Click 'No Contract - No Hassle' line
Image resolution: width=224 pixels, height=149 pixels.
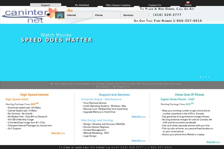tap(19, 114)
